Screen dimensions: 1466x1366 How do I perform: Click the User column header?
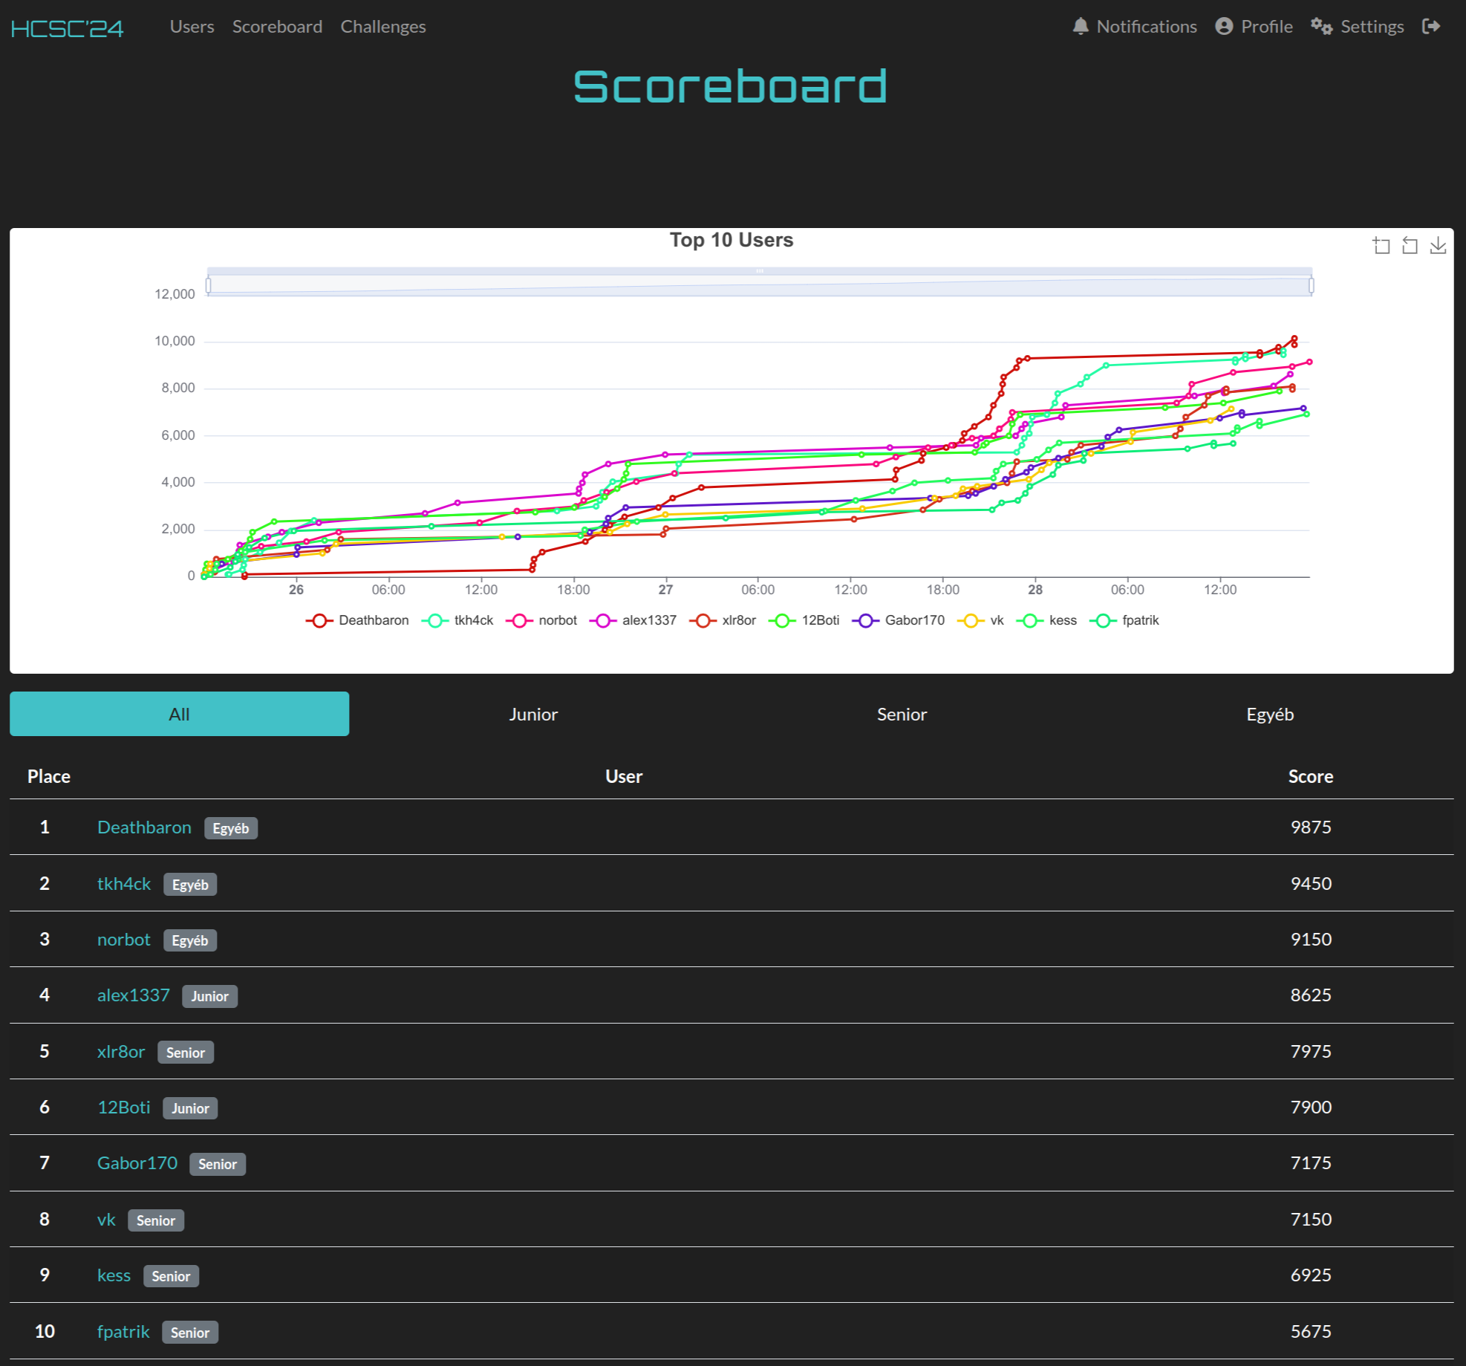click(624, 776)
